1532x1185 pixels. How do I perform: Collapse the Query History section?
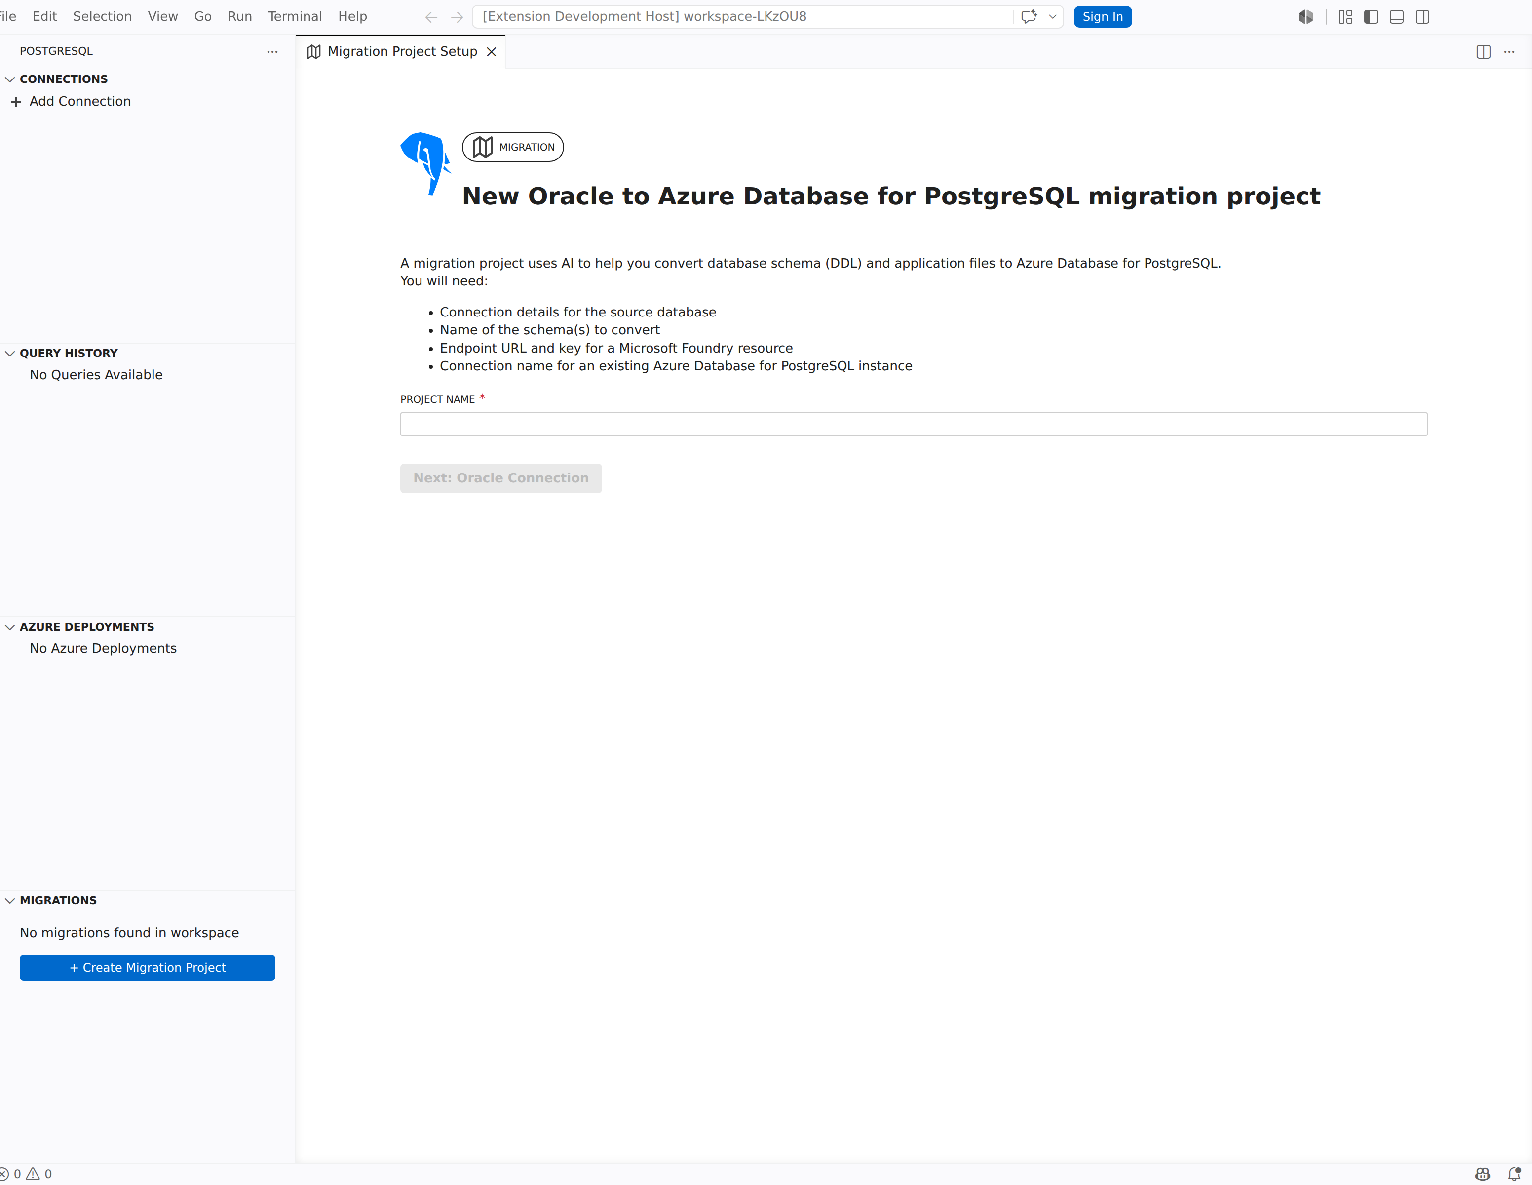coord(10,353)
